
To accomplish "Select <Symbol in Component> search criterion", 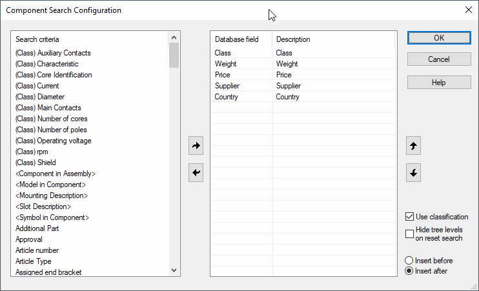I will [52, 217].
